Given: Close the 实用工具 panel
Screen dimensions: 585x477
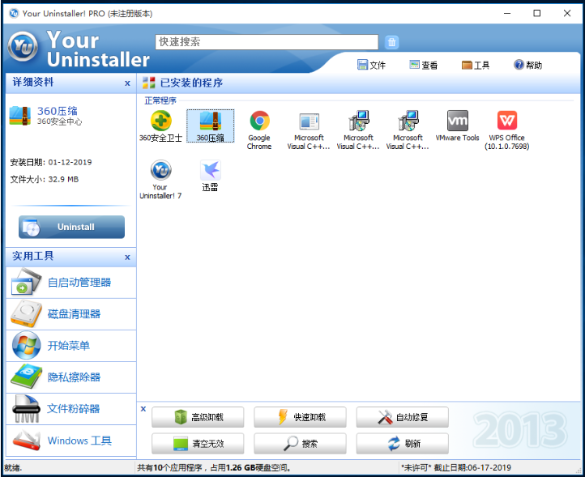Looking at the screenshot, I should (127, 258).
